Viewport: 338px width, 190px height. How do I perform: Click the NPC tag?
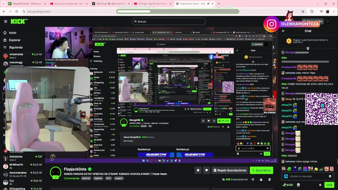click(x=109, y=178)
